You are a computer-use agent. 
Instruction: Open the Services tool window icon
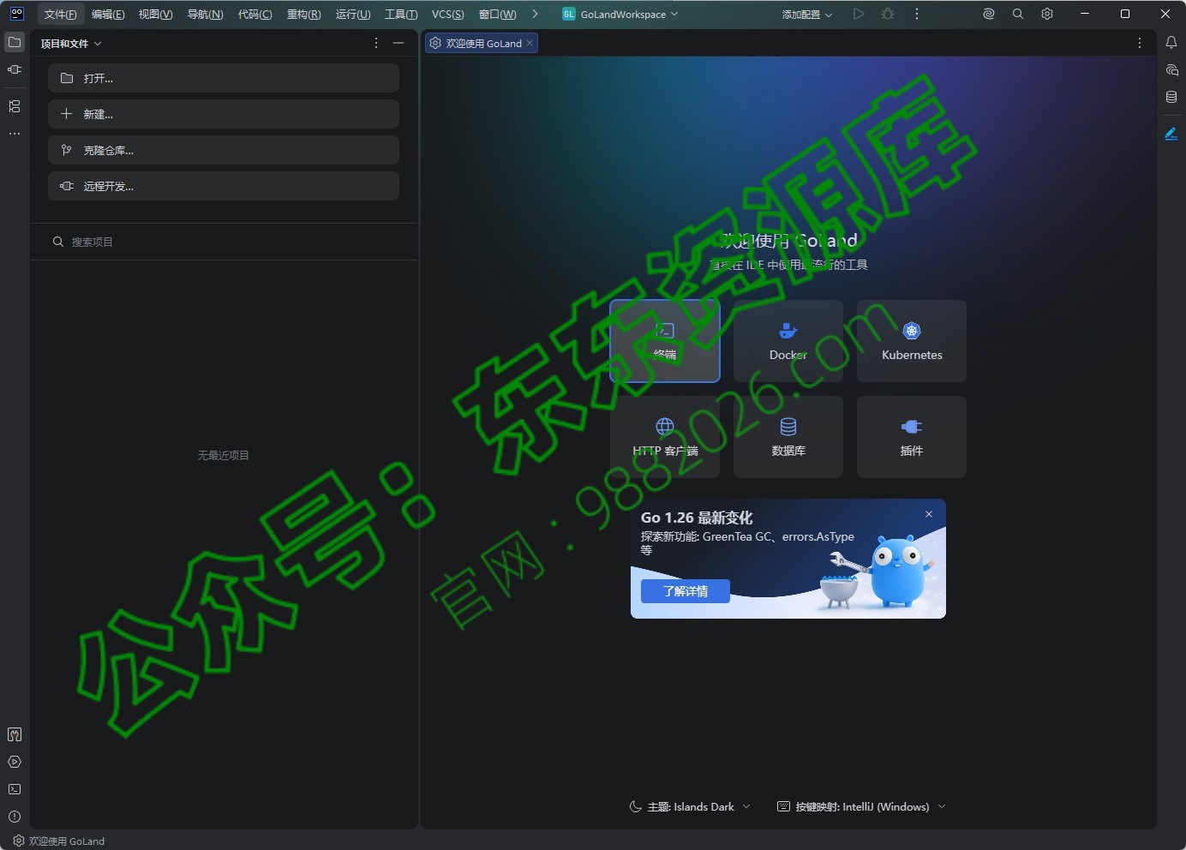coord(15,762)
